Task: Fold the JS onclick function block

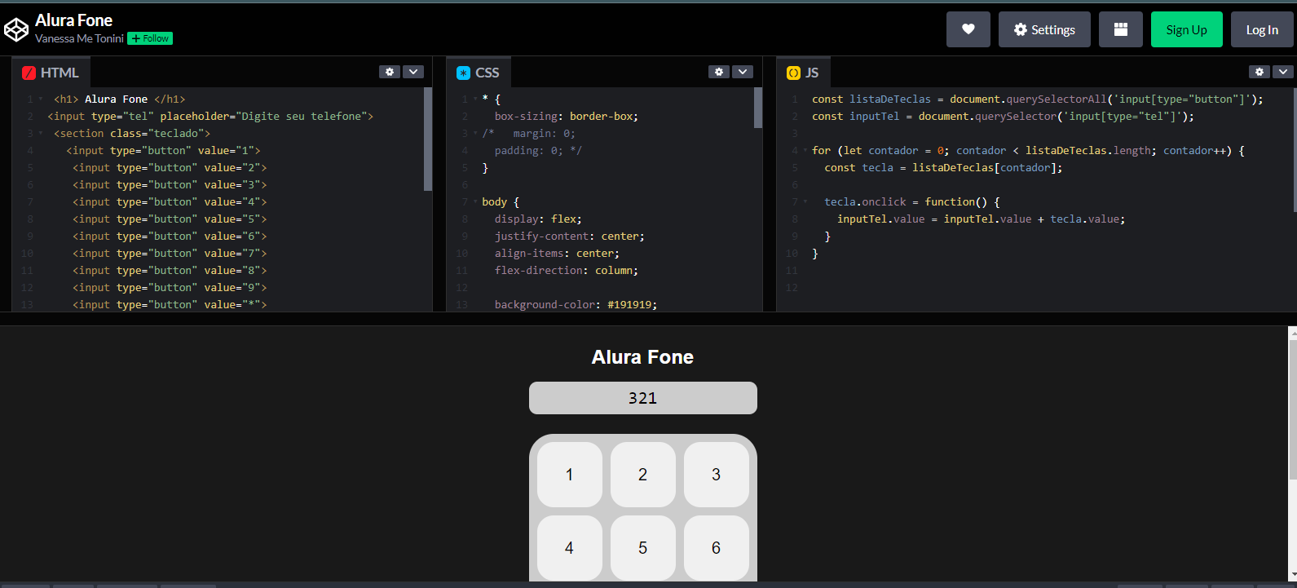Action: tap(805, 201)
